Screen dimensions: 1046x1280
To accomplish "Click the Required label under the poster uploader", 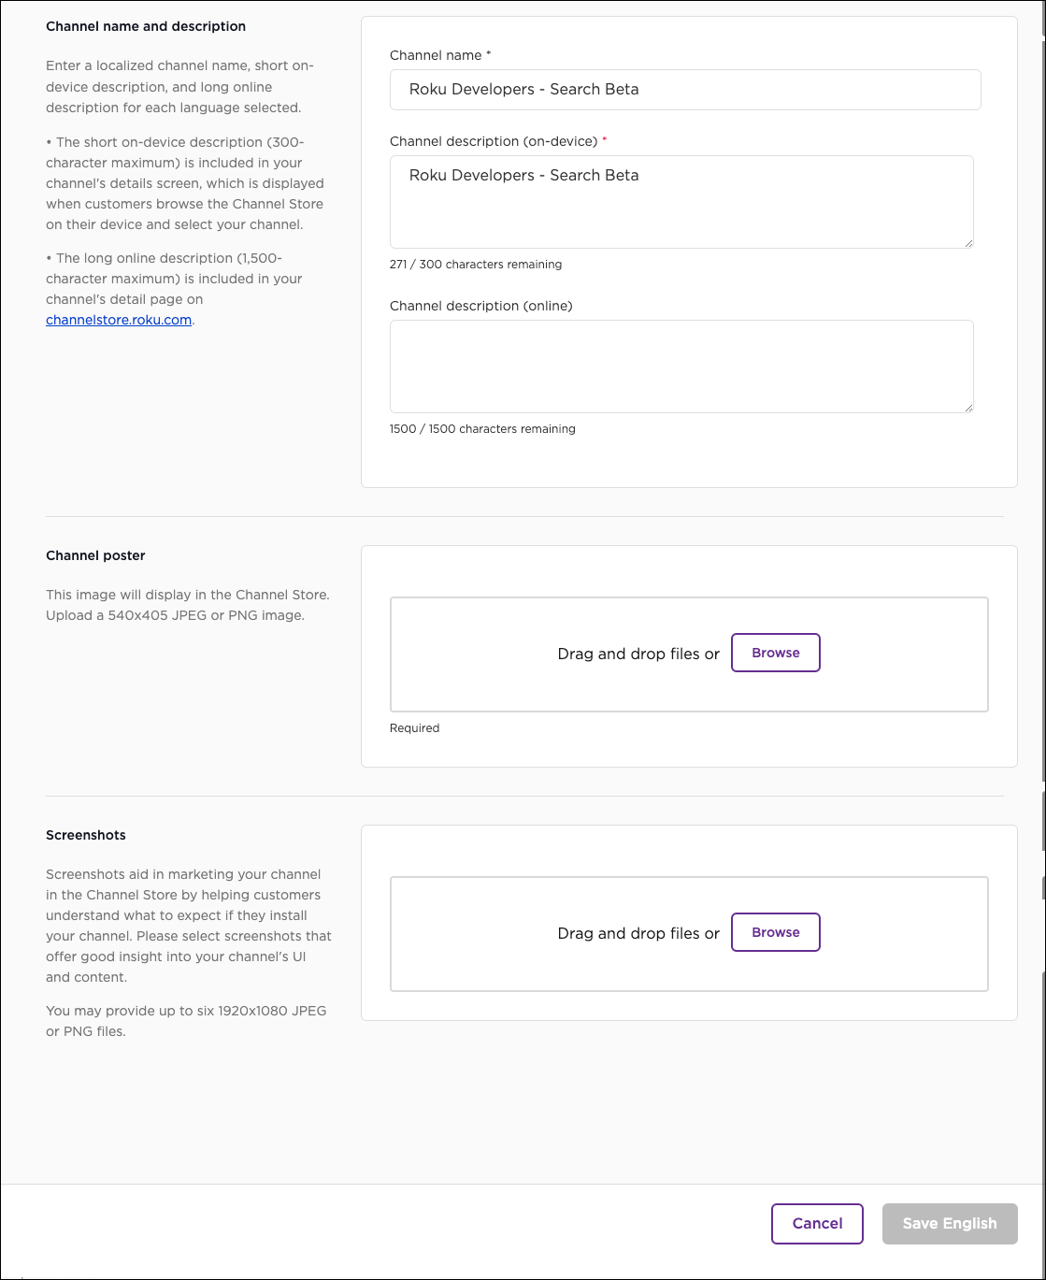I will pyautogui.click(x=414, y=727).
